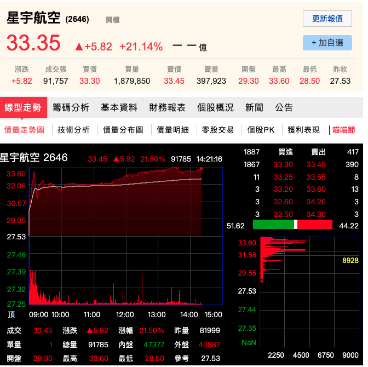Open 獲利表現 sub-tab
Viewport: 368px width, 367px height.
(304, 130)
